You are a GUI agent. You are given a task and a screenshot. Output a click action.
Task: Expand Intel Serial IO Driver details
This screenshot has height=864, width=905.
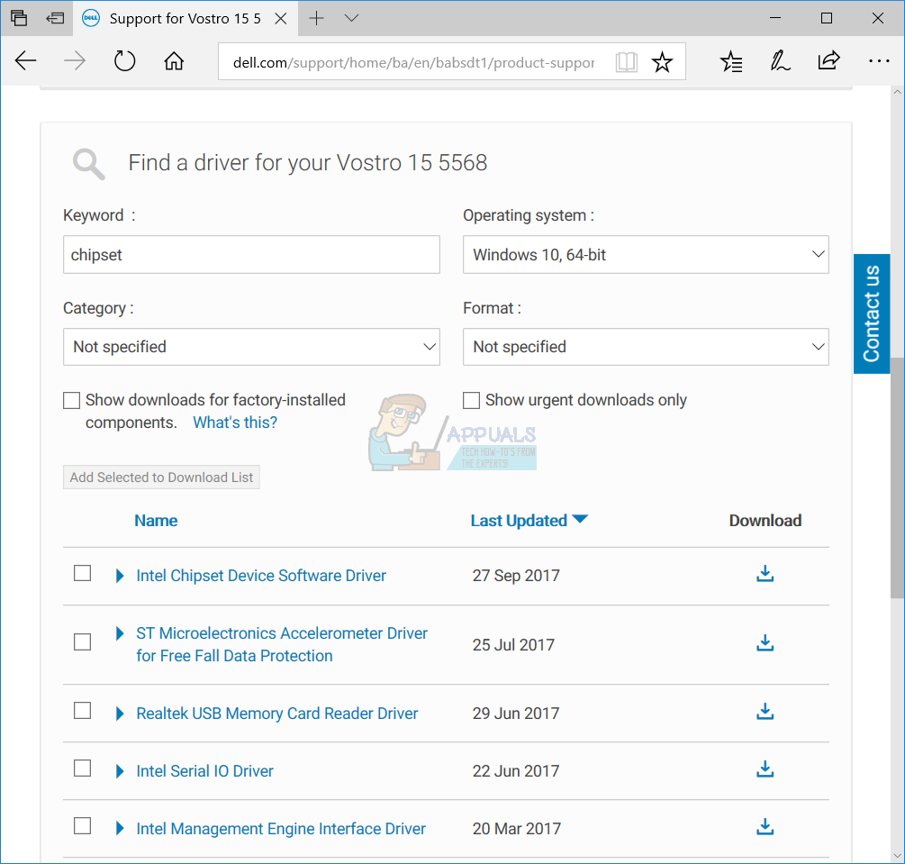coord(120,771)
